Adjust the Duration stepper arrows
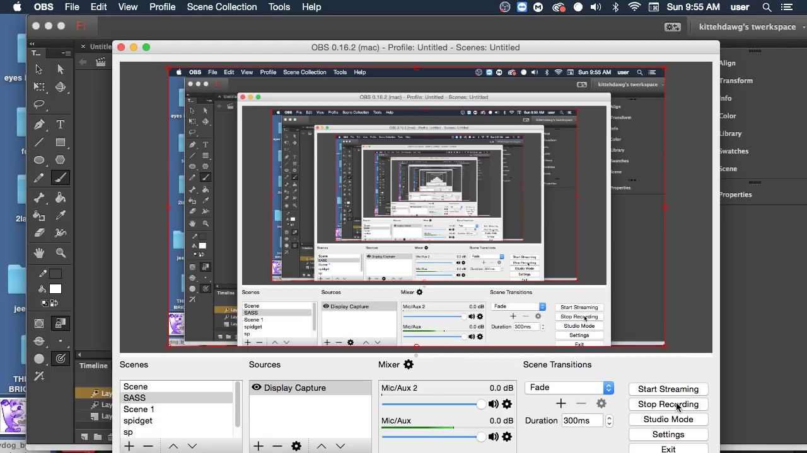Viewport: 807px width, 453px height. (x=609, y=421)
